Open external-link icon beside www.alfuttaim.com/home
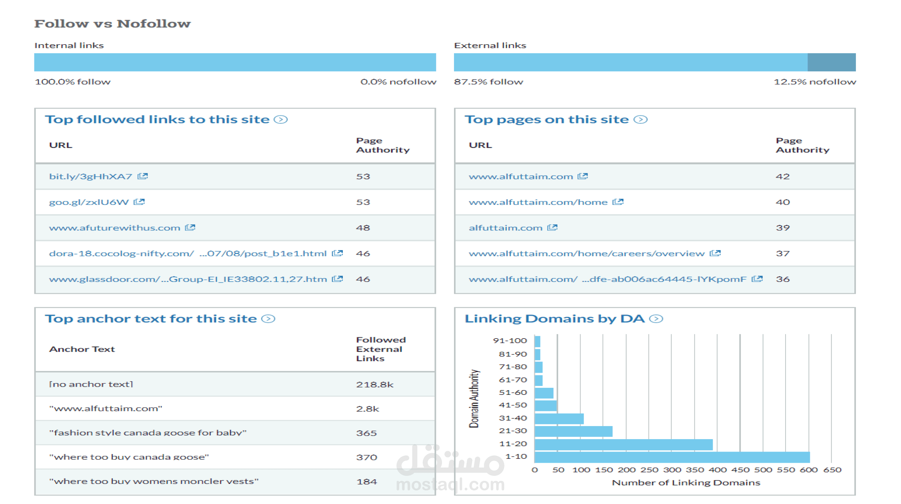901x504 pixels. (618, 202)
